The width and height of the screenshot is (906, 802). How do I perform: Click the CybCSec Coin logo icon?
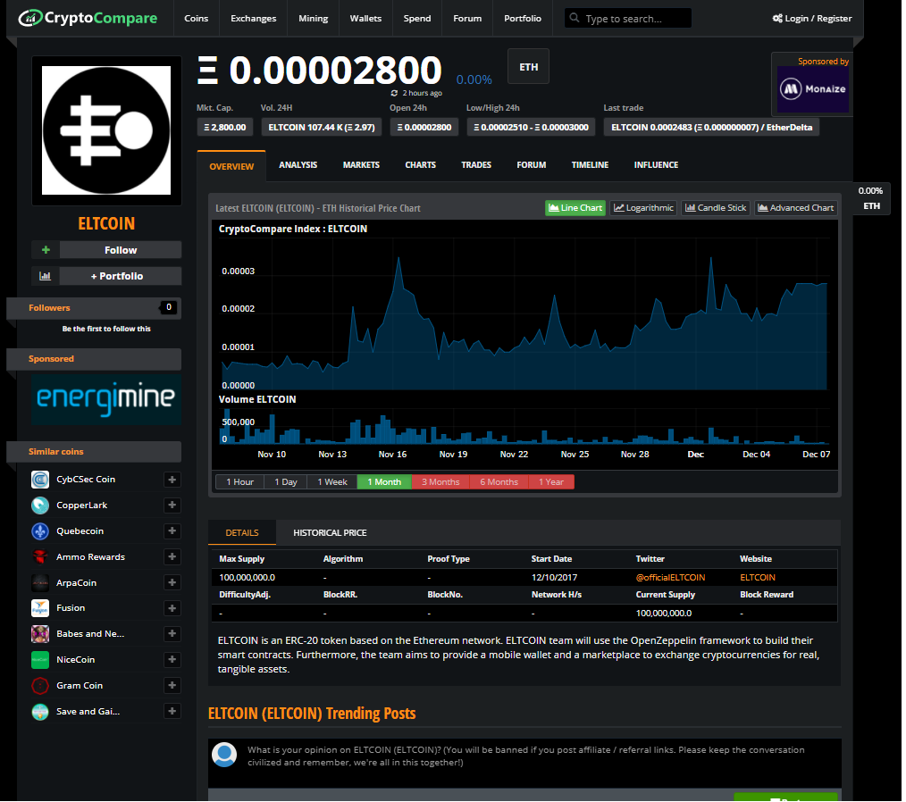coord(40,480)
